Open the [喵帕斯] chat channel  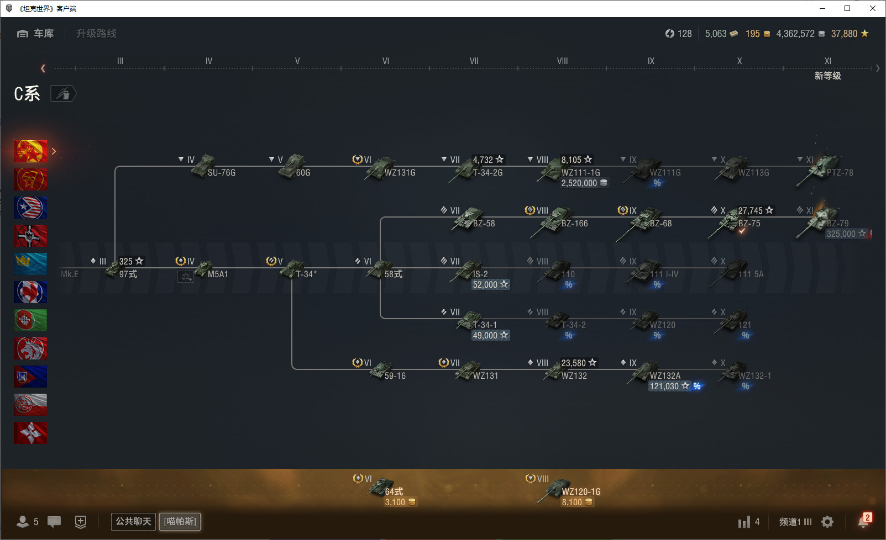pyautogui.click(x=180, y=522)
